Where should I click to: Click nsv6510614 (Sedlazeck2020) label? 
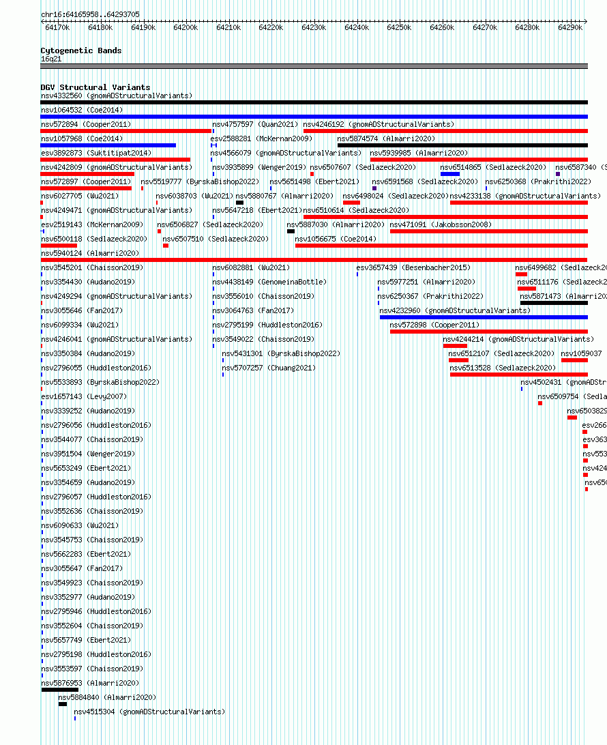[x=356, y=209]
